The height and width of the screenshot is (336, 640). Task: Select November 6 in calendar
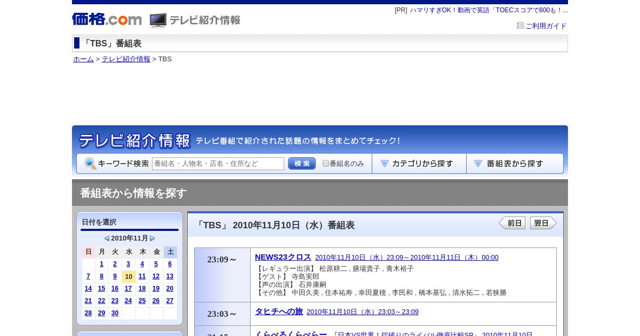tap(170, 264)
